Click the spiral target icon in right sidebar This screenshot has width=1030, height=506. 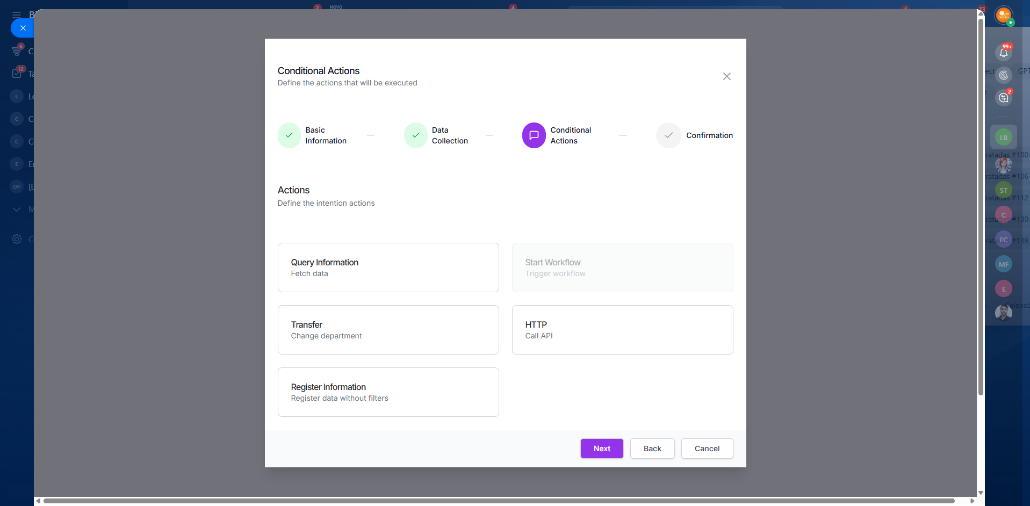1003,75
